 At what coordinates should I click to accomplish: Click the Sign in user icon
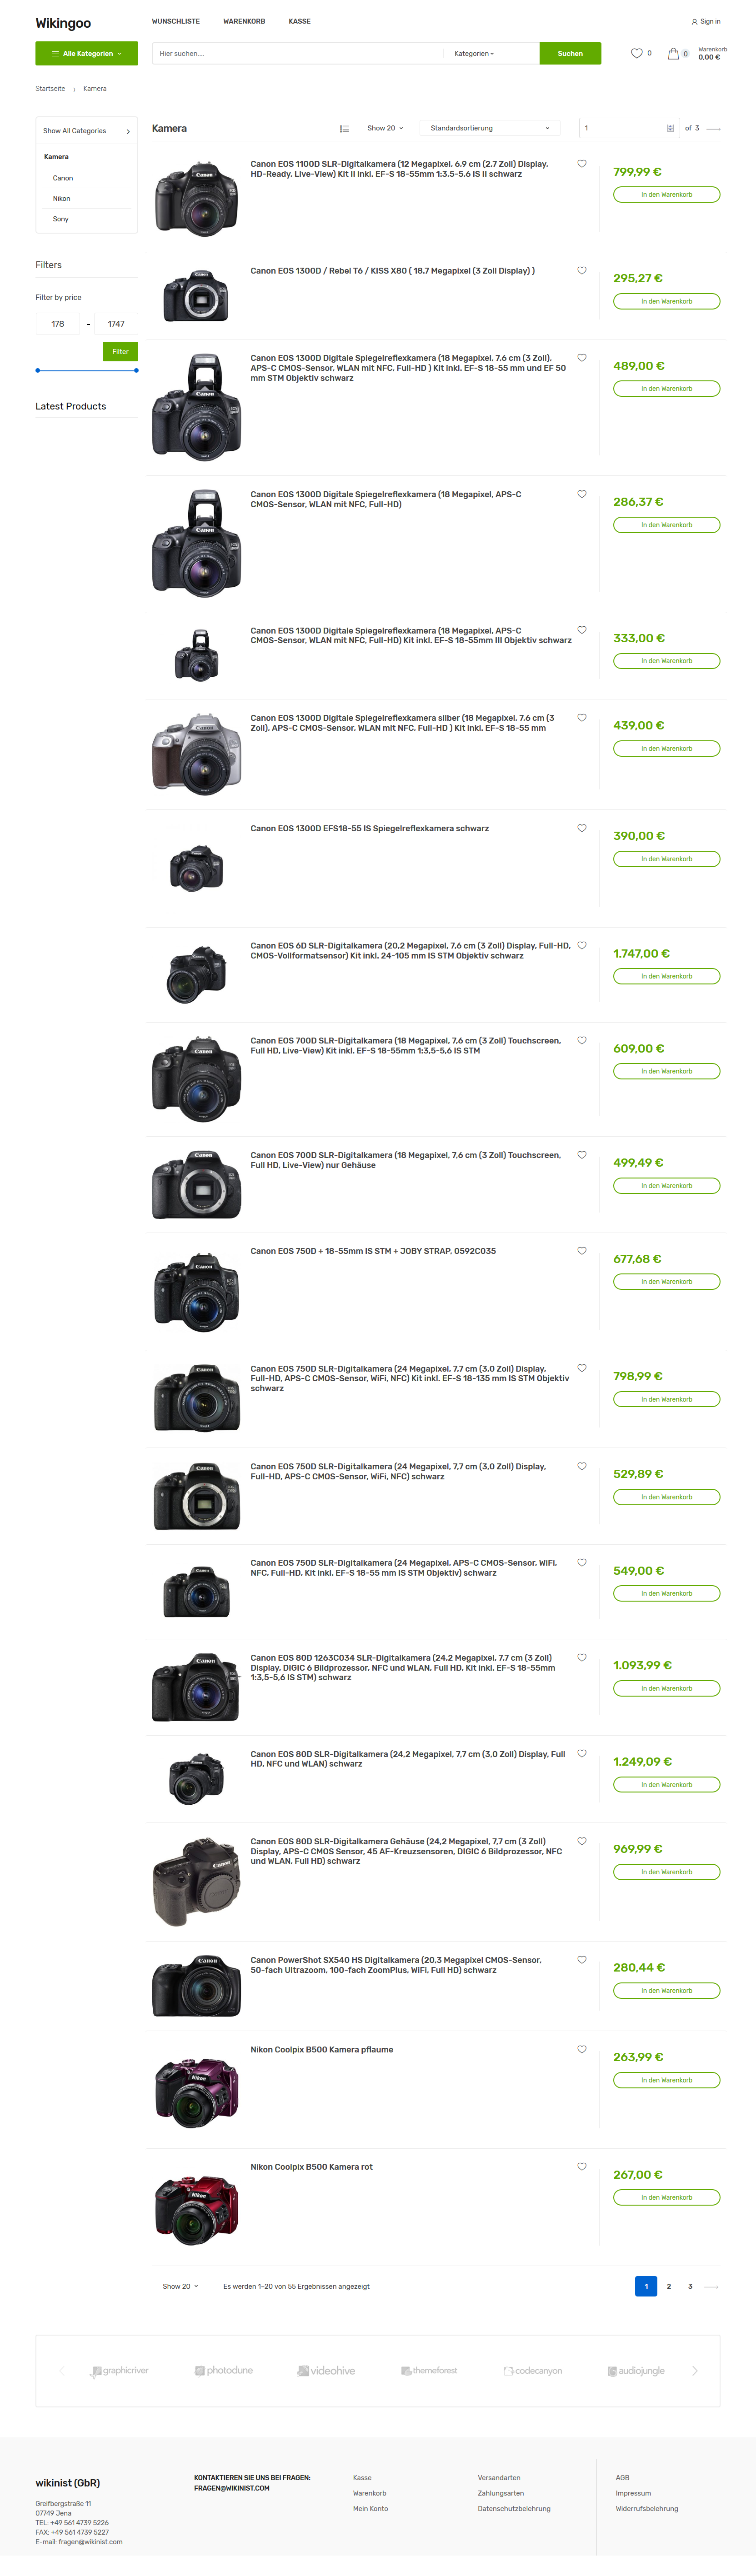(694, 21)
